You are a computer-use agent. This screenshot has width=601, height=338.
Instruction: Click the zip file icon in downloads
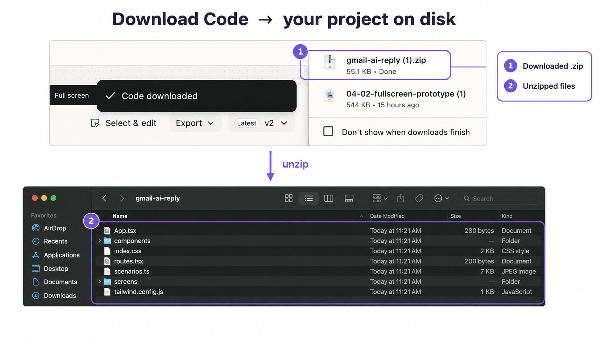click(x=329, y=62)
